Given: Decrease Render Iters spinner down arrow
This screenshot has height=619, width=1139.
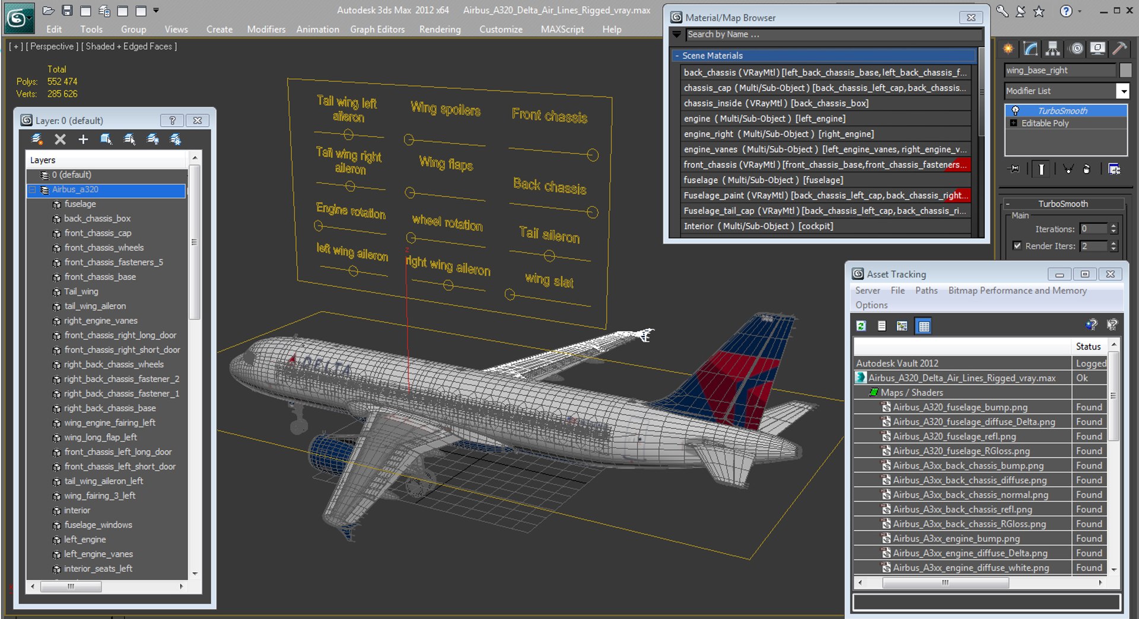Looking at the screenshot, I should [x=1113, y=249].
